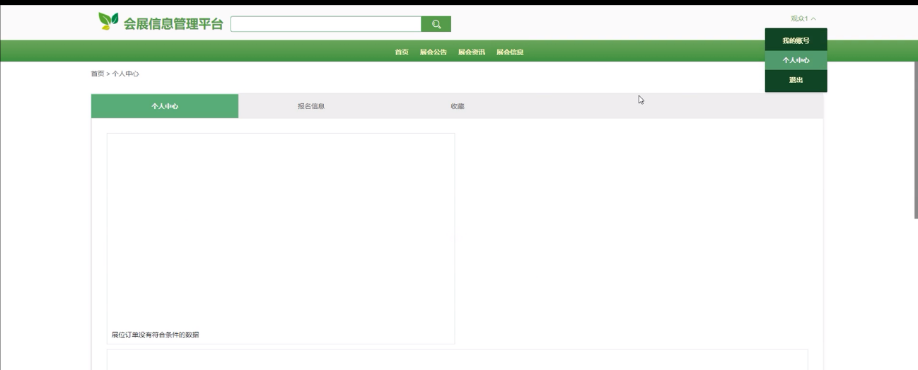Click the 首页 breadcrumb link

[98, 74]
